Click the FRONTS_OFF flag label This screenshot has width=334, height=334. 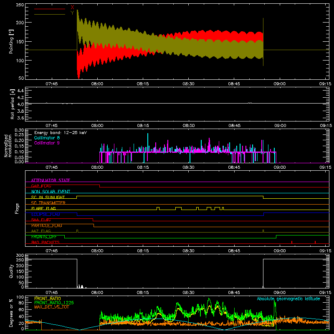[44, 237]
